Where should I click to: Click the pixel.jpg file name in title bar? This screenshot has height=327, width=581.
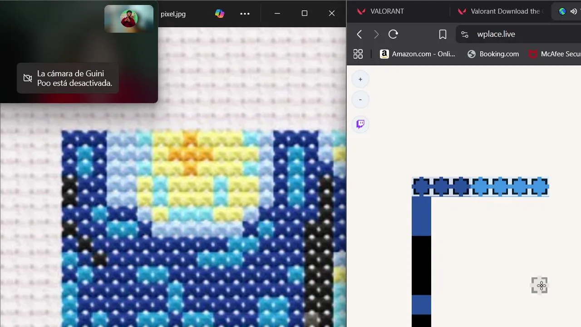point(173,14)
